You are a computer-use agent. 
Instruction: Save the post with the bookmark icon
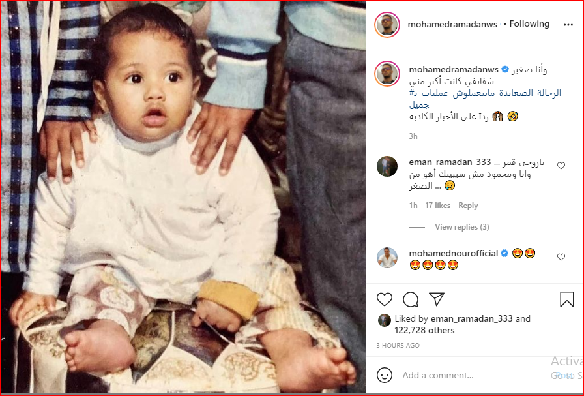[567, 299]
